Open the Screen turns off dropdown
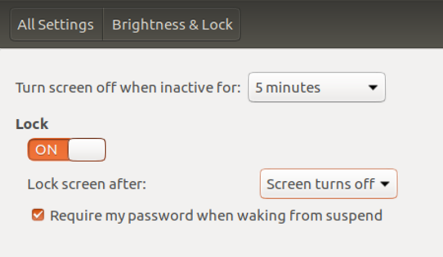Screen dimensions: 443x257 (328, 184)
